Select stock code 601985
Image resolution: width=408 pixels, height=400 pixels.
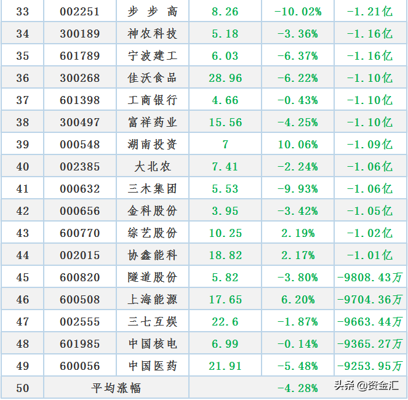[x=79, y=344]
